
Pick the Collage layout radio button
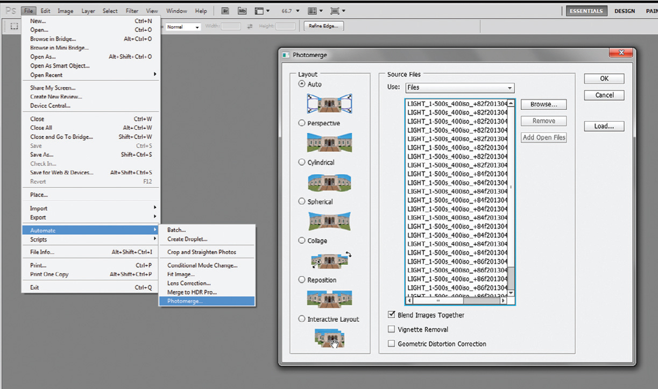coord(301,241)
